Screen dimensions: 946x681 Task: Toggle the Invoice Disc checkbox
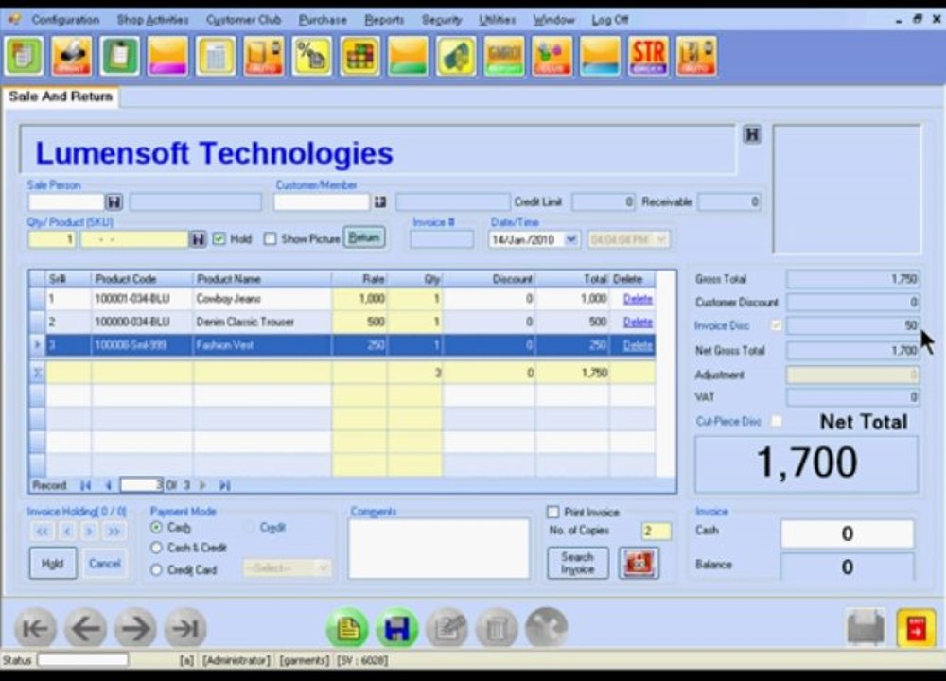(x=776, y=325)
